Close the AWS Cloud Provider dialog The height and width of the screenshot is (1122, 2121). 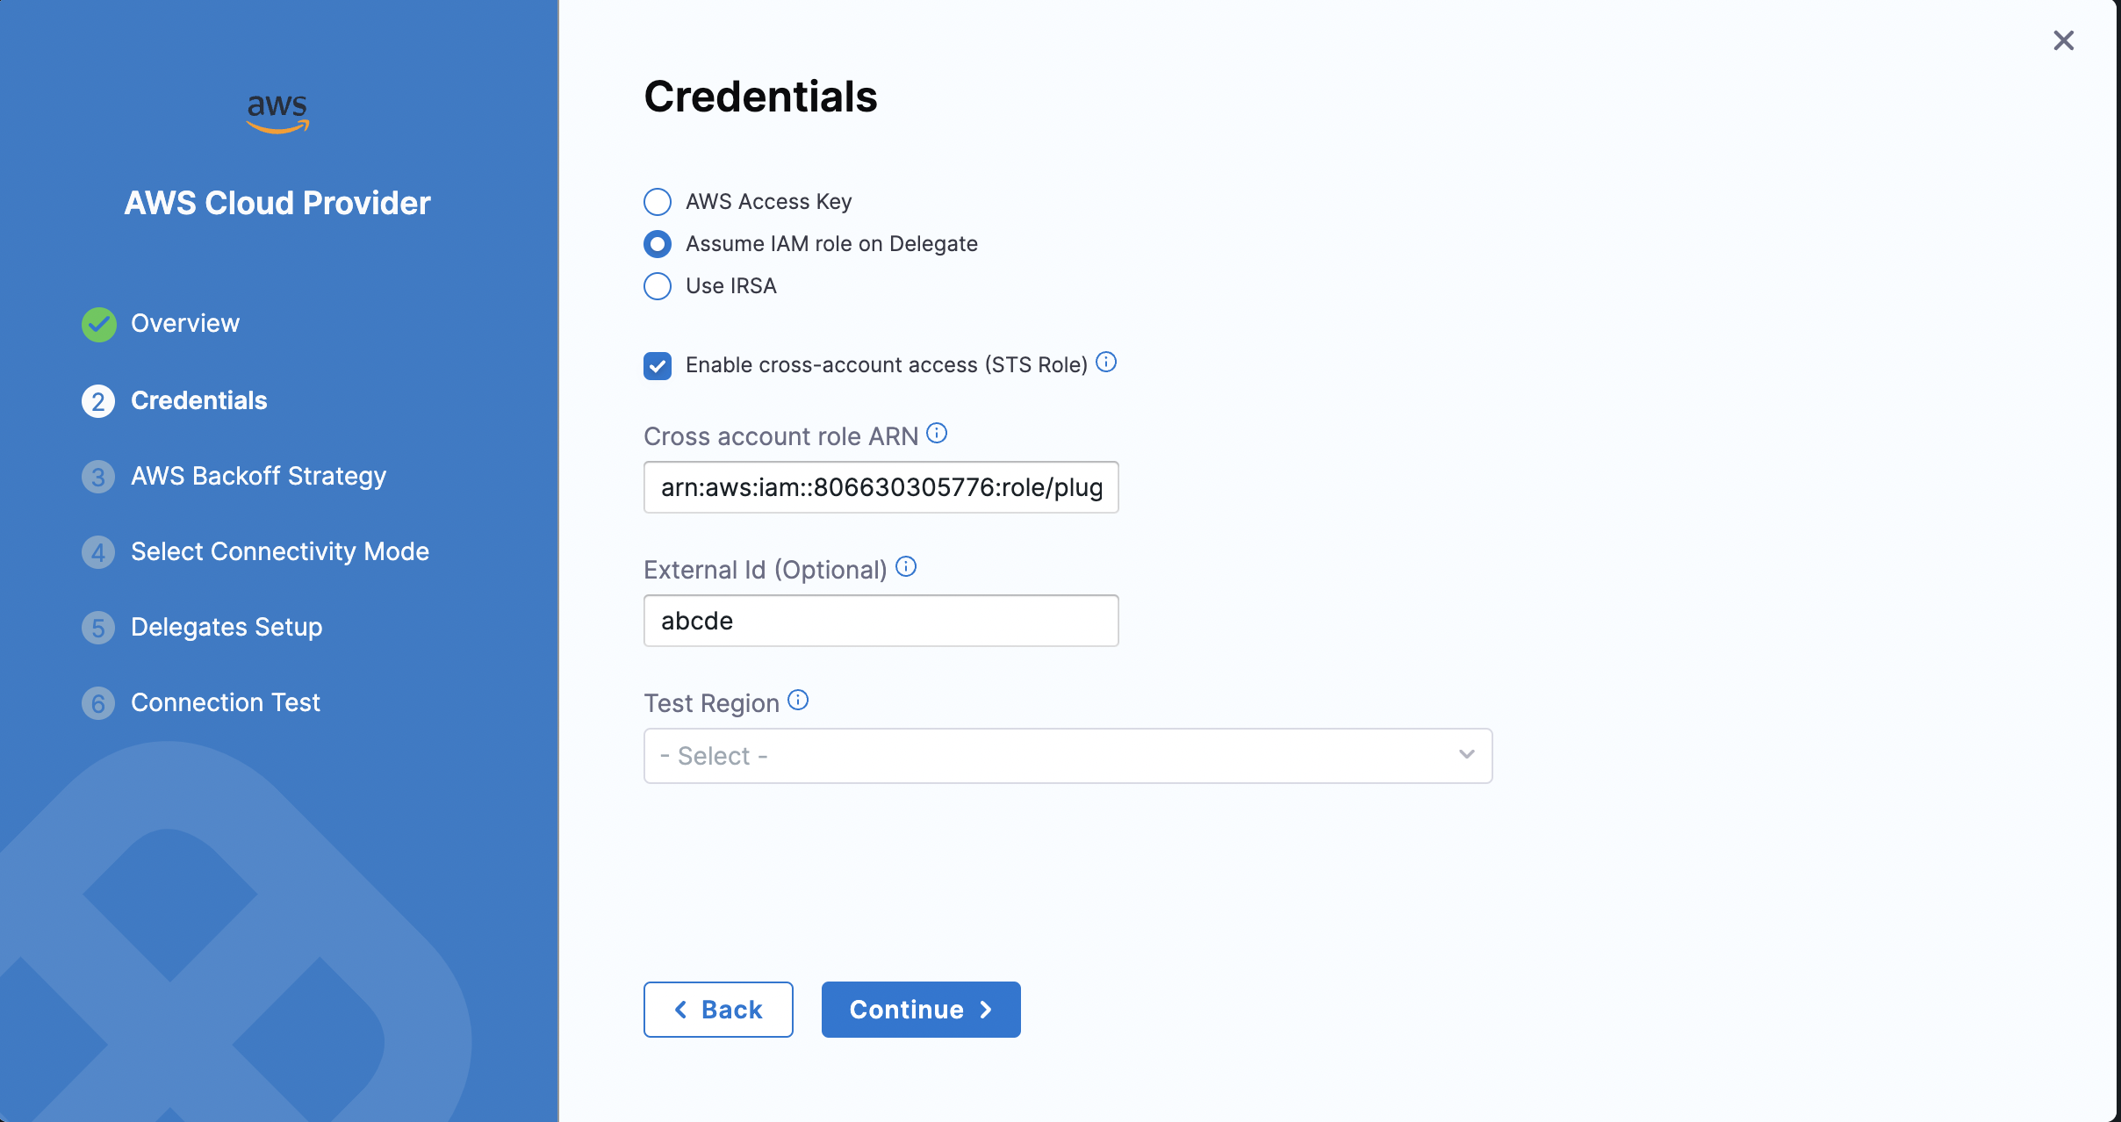point(2063,40)
